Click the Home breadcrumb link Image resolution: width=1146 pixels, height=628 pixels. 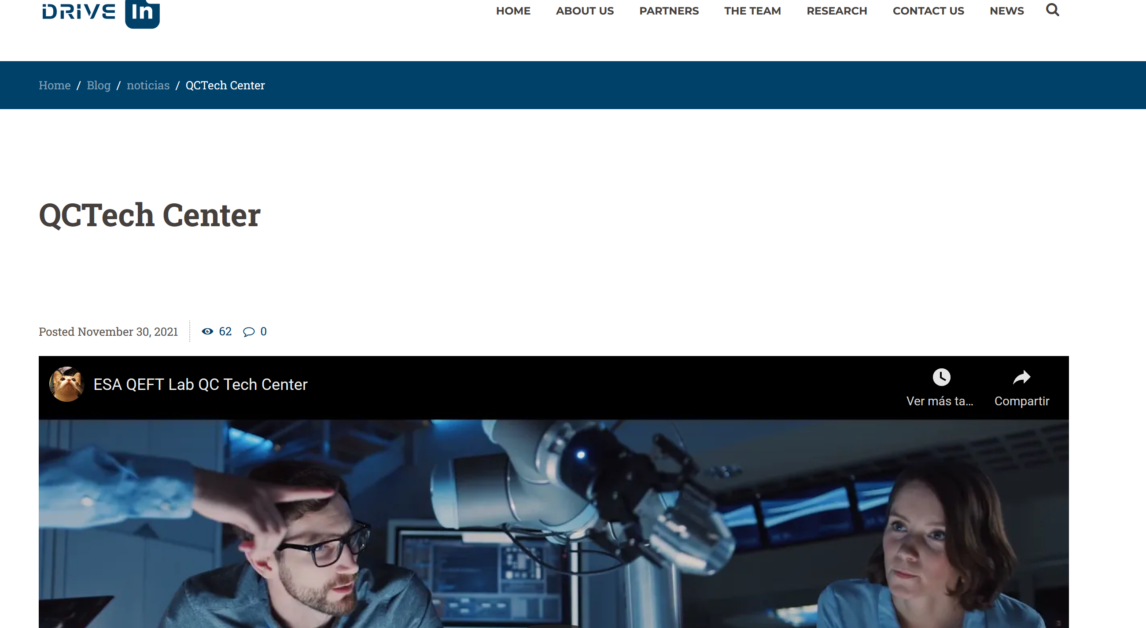tap(55, 85)
